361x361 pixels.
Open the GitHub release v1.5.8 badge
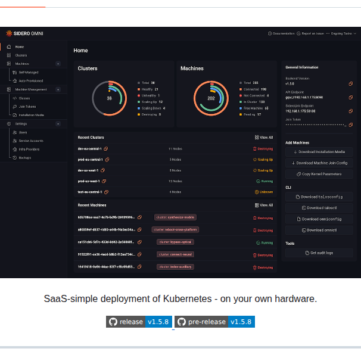(x=139, y=322)
